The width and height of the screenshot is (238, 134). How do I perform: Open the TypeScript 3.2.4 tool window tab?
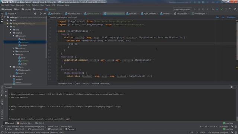click(x=24, y=123)
